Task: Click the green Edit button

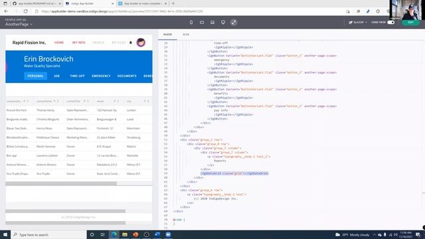Action: pos(410,23)
